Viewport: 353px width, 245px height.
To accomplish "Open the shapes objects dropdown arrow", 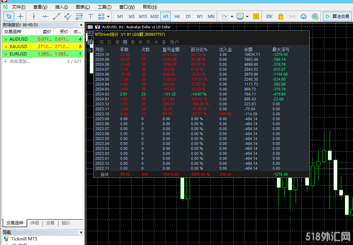I will [x=108, y=16].
